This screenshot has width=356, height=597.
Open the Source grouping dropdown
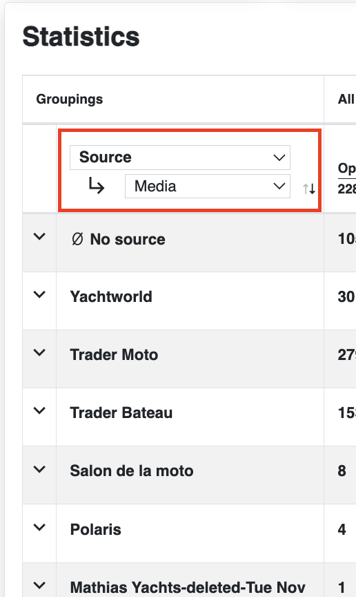pyautogui.click(x=180, y=158)
